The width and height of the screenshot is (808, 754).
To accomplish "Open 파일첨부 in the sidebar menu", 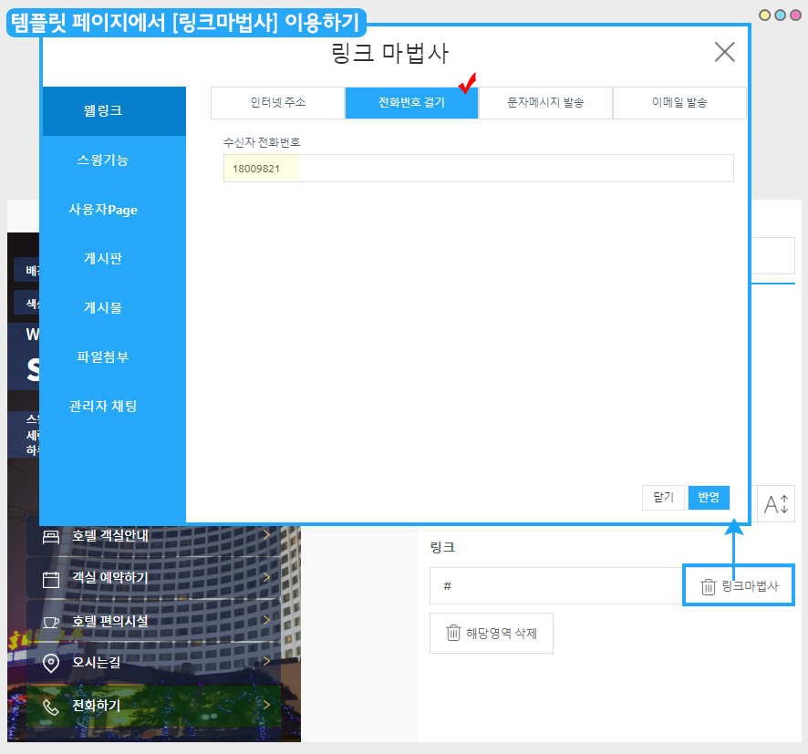I will (103, 356).
